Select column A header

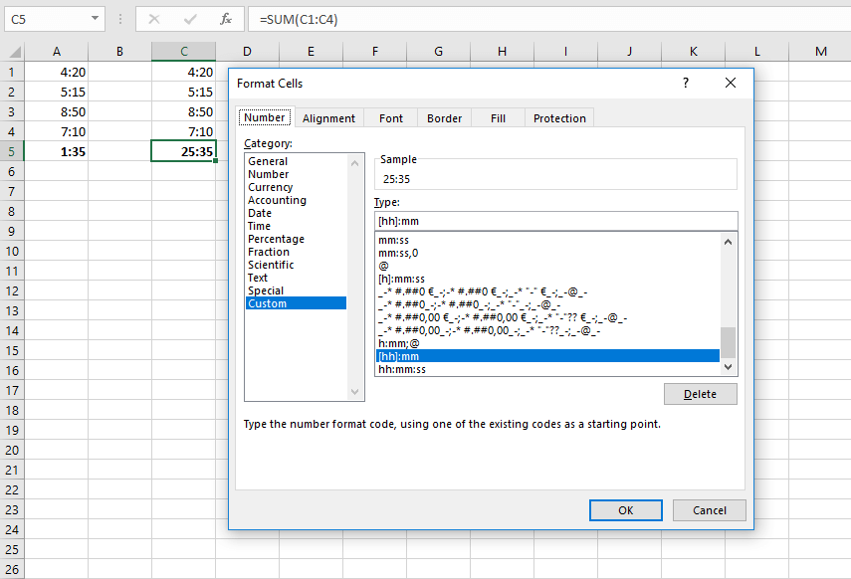[x=57, y=52]
